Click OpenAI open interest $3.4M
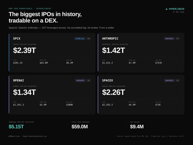Viewport: 193px width, 145px height. 43,105
